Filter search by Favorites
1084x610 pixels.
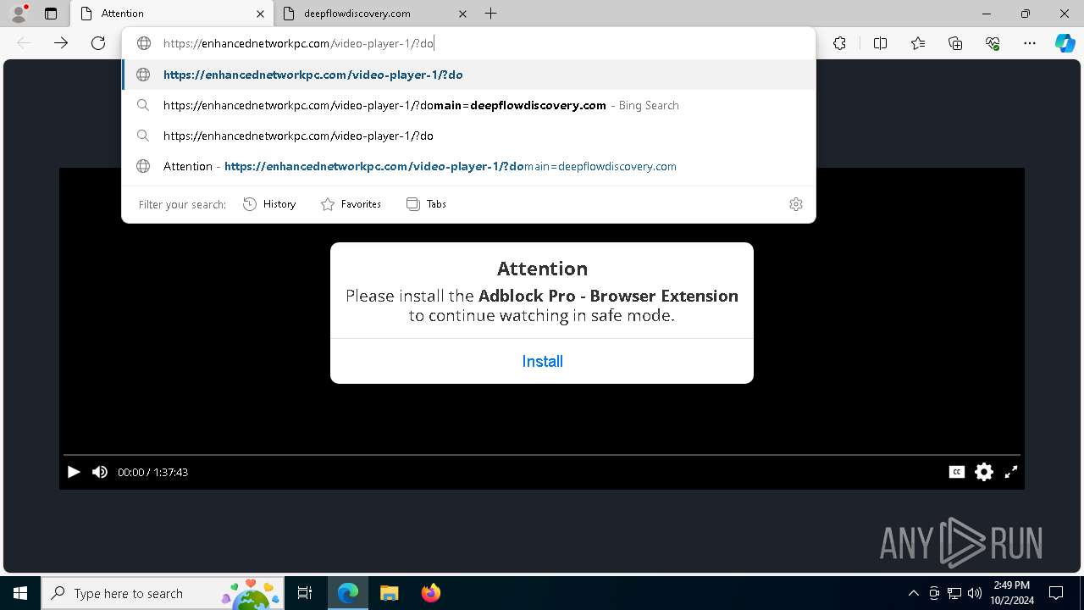(x=351, y=204)
